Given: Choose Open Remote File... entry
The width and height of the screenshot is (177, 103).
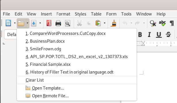Looking at the screenshot, I should (x=77, y=96).
